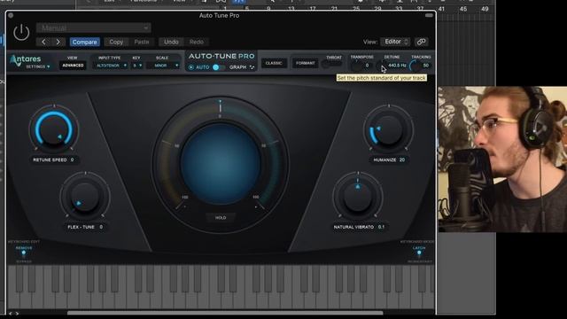Click bar 49 on the timeline ruler

pos(485,9)
